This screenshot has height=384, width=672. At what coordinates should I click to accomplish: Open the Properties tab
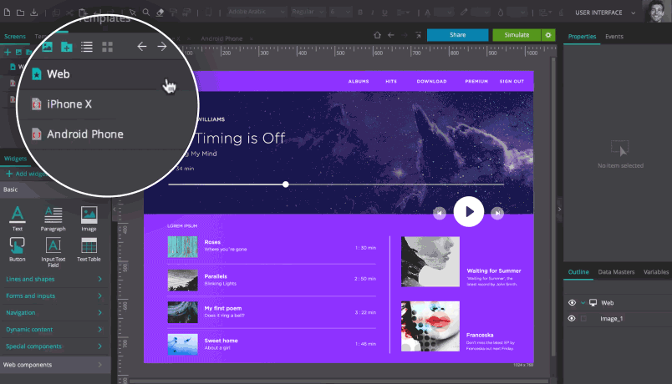pyautogui.click(x=582, y=37)
